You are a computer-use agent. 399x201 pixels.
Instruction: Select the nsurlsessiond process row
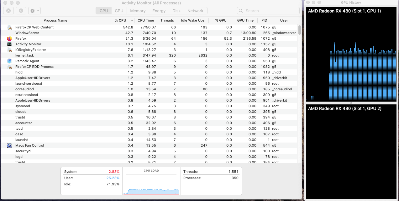pyautogui.click(x=149, y=95)
